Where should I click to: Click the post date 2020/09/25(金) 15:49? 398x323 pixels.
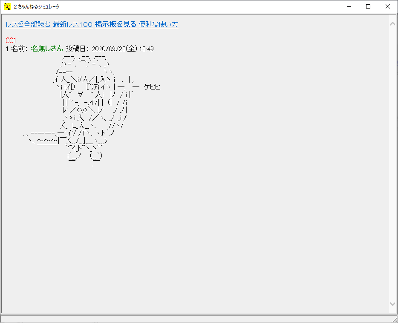122,49
